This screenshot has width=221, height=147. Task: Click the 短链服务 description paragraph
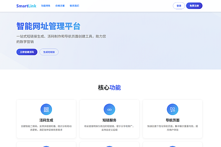pyautogui.click(x=109, y=128)
